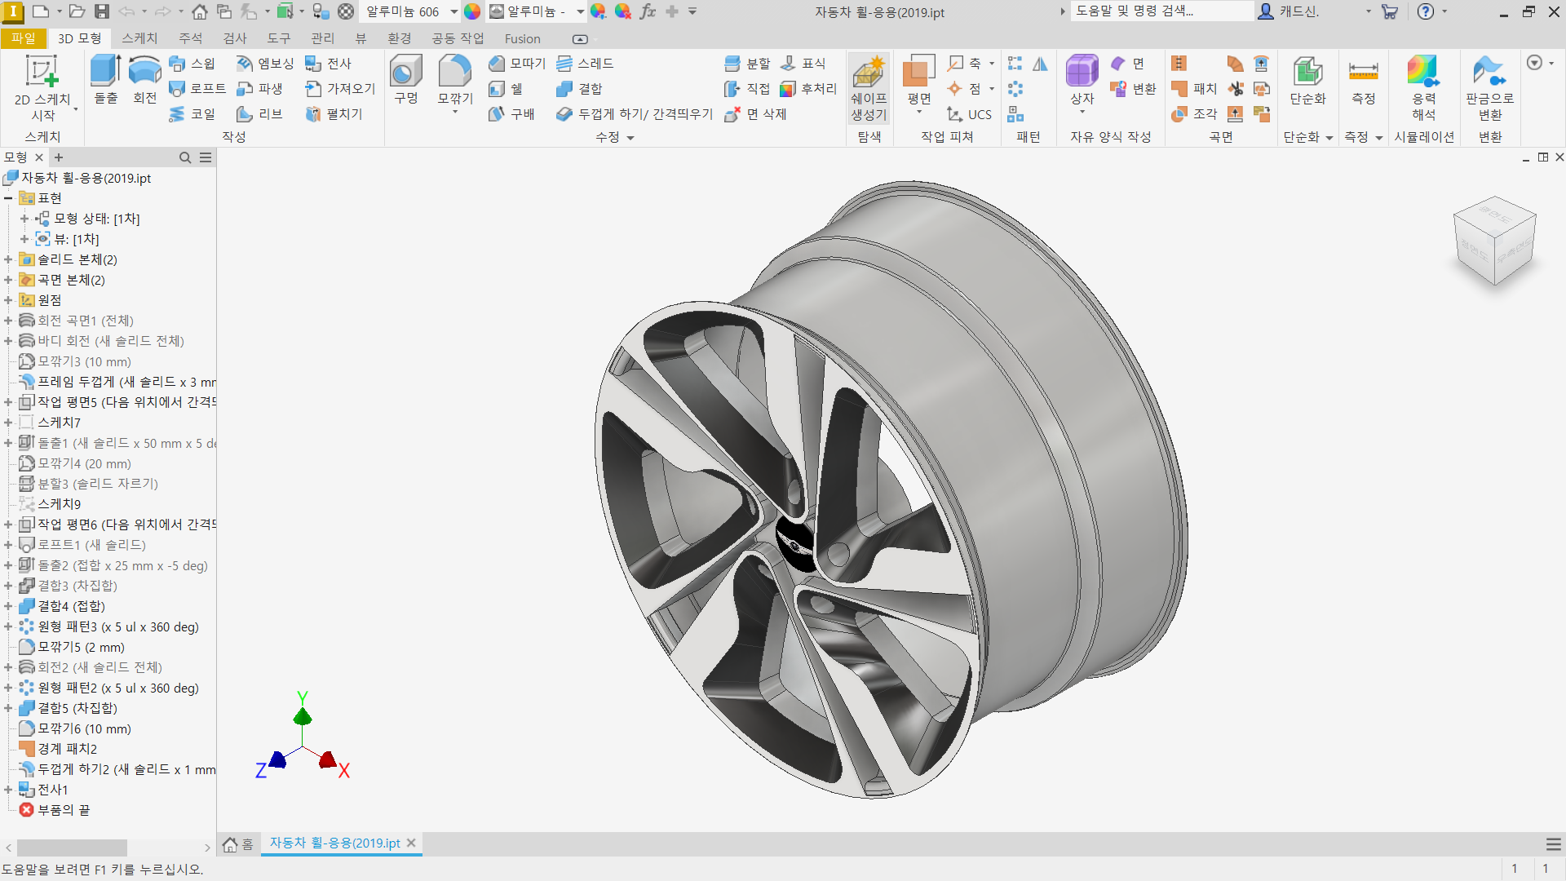Image resolution: width=1566 pixels, height=881 pixels.
Task: Select the Extrude (돌출) tool
Action: pos(105,80)
